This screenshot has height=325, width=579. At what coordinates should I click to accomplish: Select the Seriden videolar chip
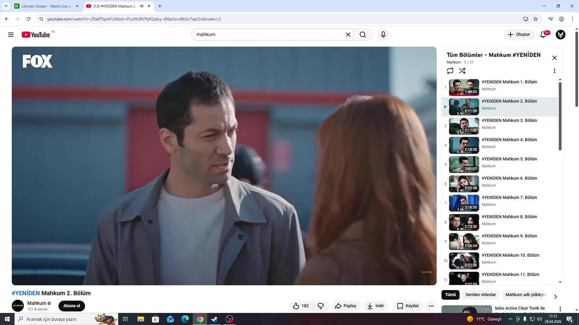coord(481,295)
